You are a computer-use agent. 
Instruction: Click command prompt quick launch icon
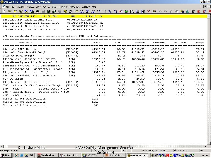coord(31,155)
